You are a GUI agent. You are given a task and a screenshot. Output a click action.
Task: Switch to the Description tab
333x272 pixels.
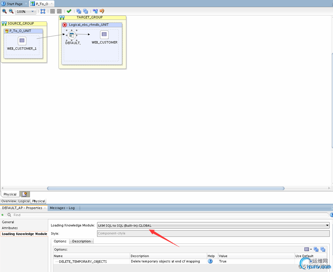click(81, 241)
